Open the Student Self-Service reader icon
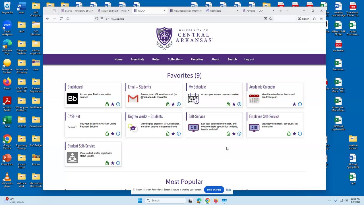Image resolution: width=364 pixels, height=205 pixels. pos(72,157)
